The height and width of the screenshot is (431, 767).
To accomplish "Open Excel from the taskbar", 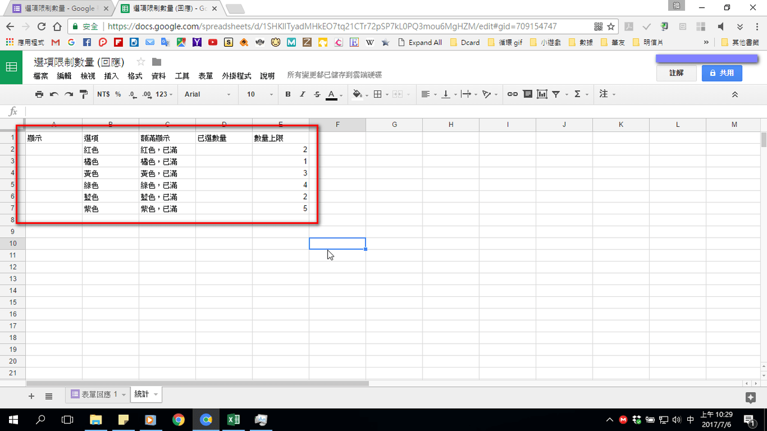I will point(233,419).
